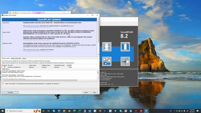Open the bottom-left chart tile in SoundPLAN launcher
This screenshot has width=201, height=113.
[107, 62]
